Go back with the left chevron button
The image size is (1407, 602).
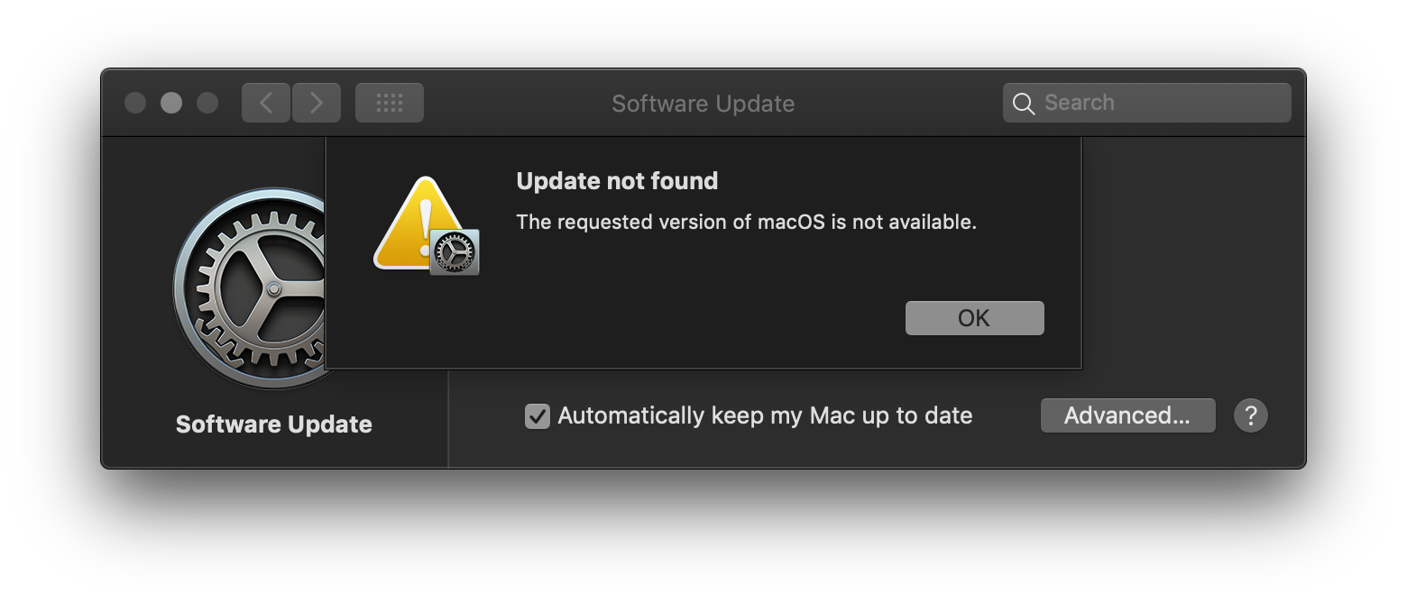pyautogui.click(x=266, y=103)
